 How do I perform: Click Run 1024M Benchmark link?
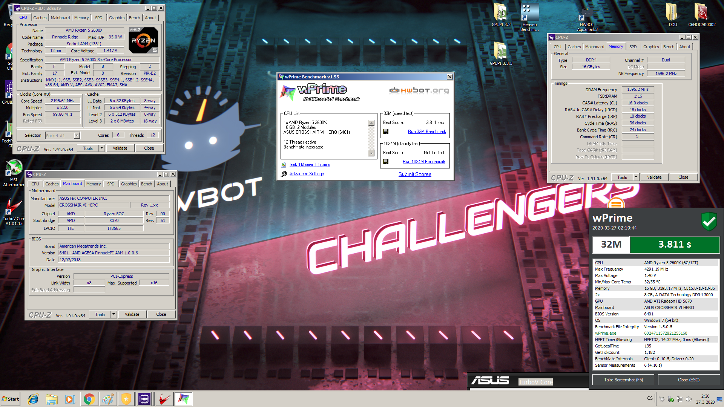click(424, 162)
